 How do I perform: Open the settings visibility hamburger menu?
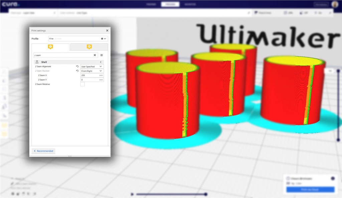click(x=102, y=55)
